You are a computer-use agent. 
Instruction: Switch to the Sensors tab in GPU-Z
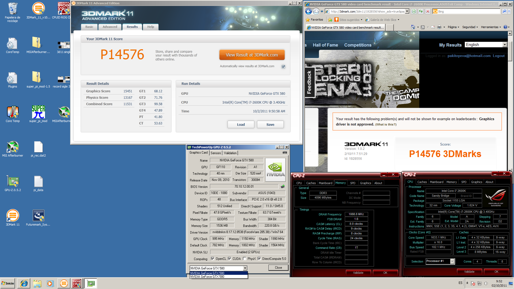tap(216, 153)
